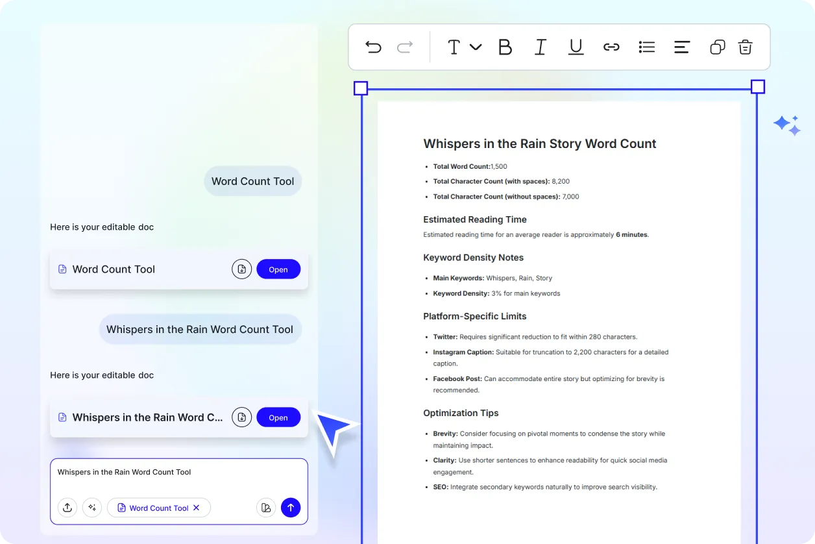Click the Facebook Post bullet item
815x544 pixels.
click(x=549, y=384)
